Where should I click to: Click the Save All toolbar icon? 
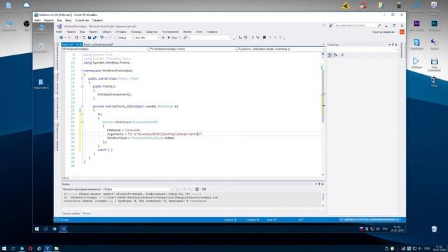pyautogui.click(x=95, y=38)
